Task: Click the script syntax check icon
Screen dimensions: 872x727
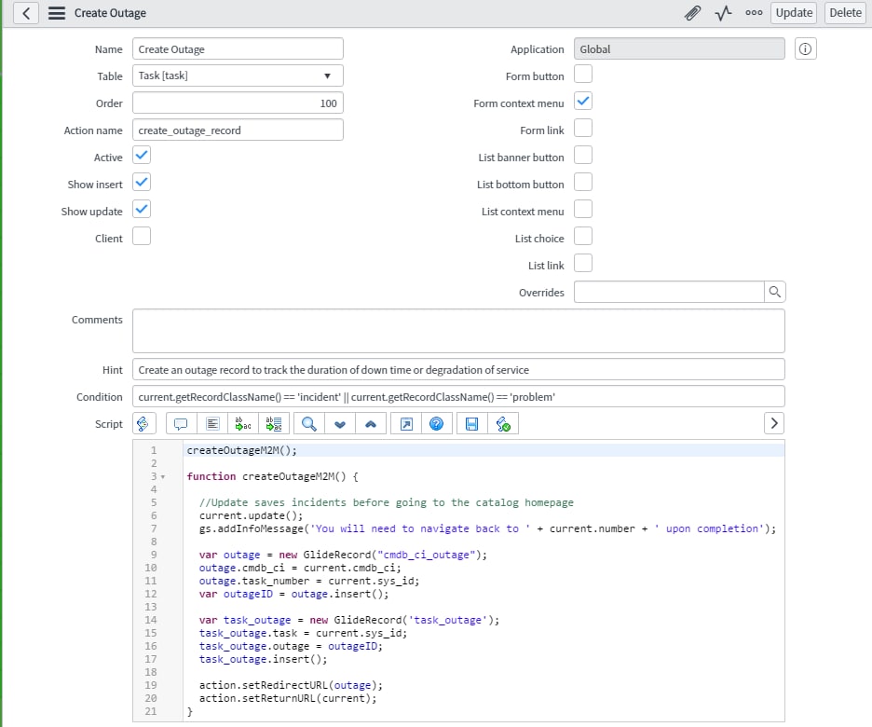Action: tap(503, 424)
